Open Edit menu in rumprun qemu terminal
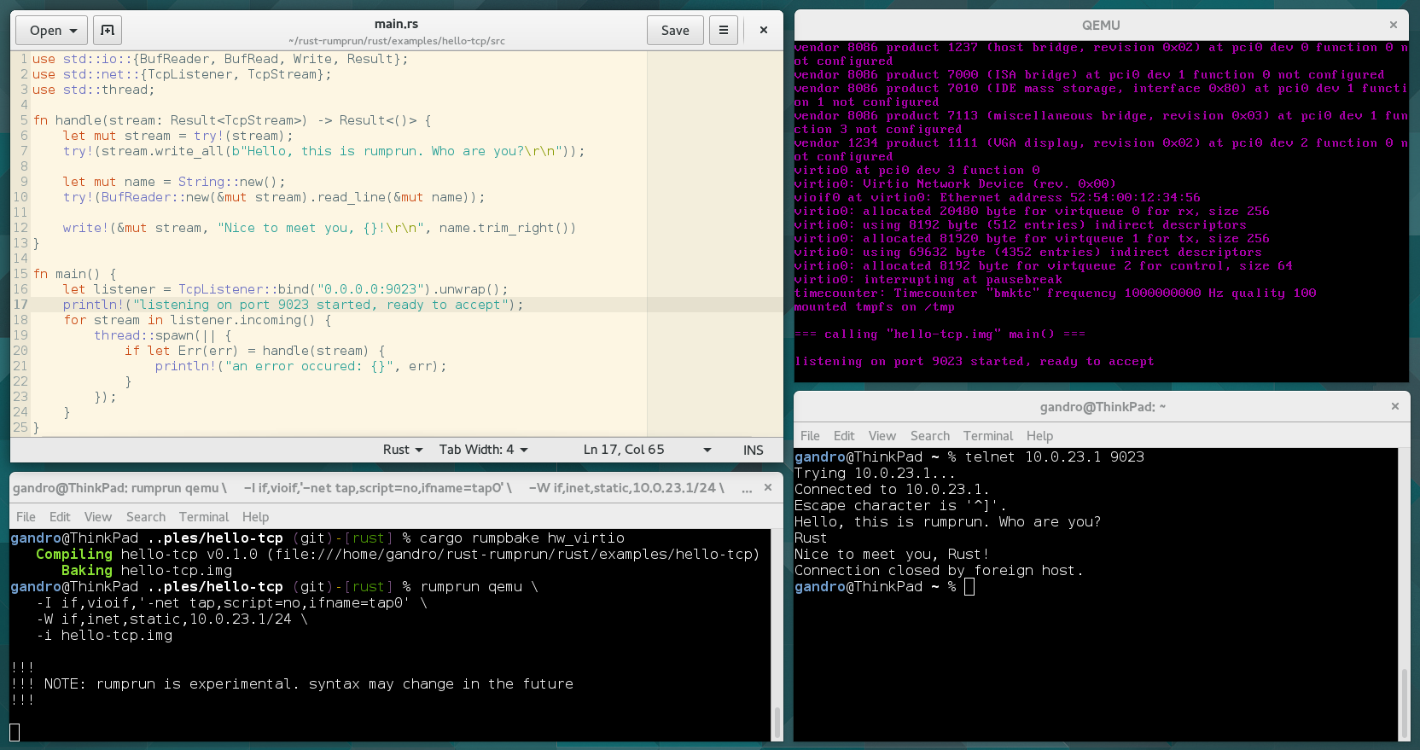Screen dimensions: 1420x750 click(60, 517)
